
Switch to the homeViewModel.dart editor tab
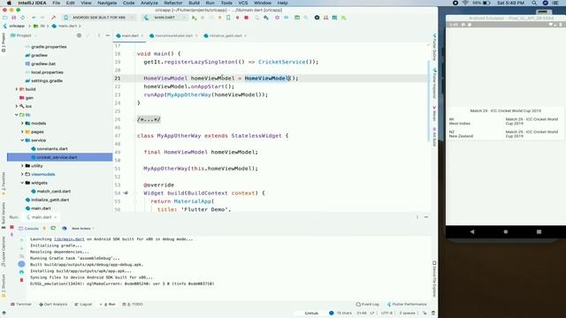[x=173, y=35]
